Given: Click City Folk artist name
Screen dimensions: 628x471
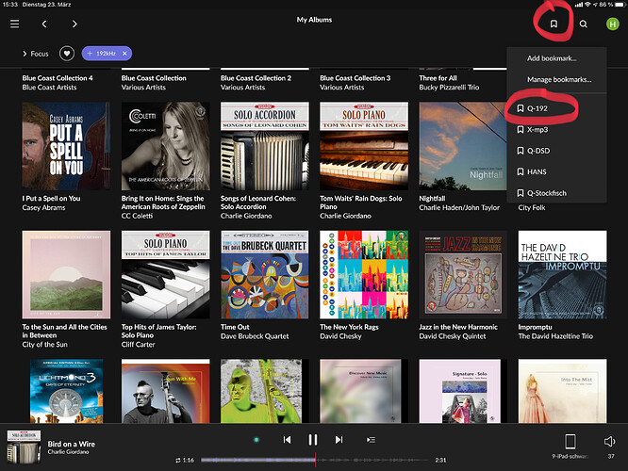Looking at the screenshot, I should [532, 207].
